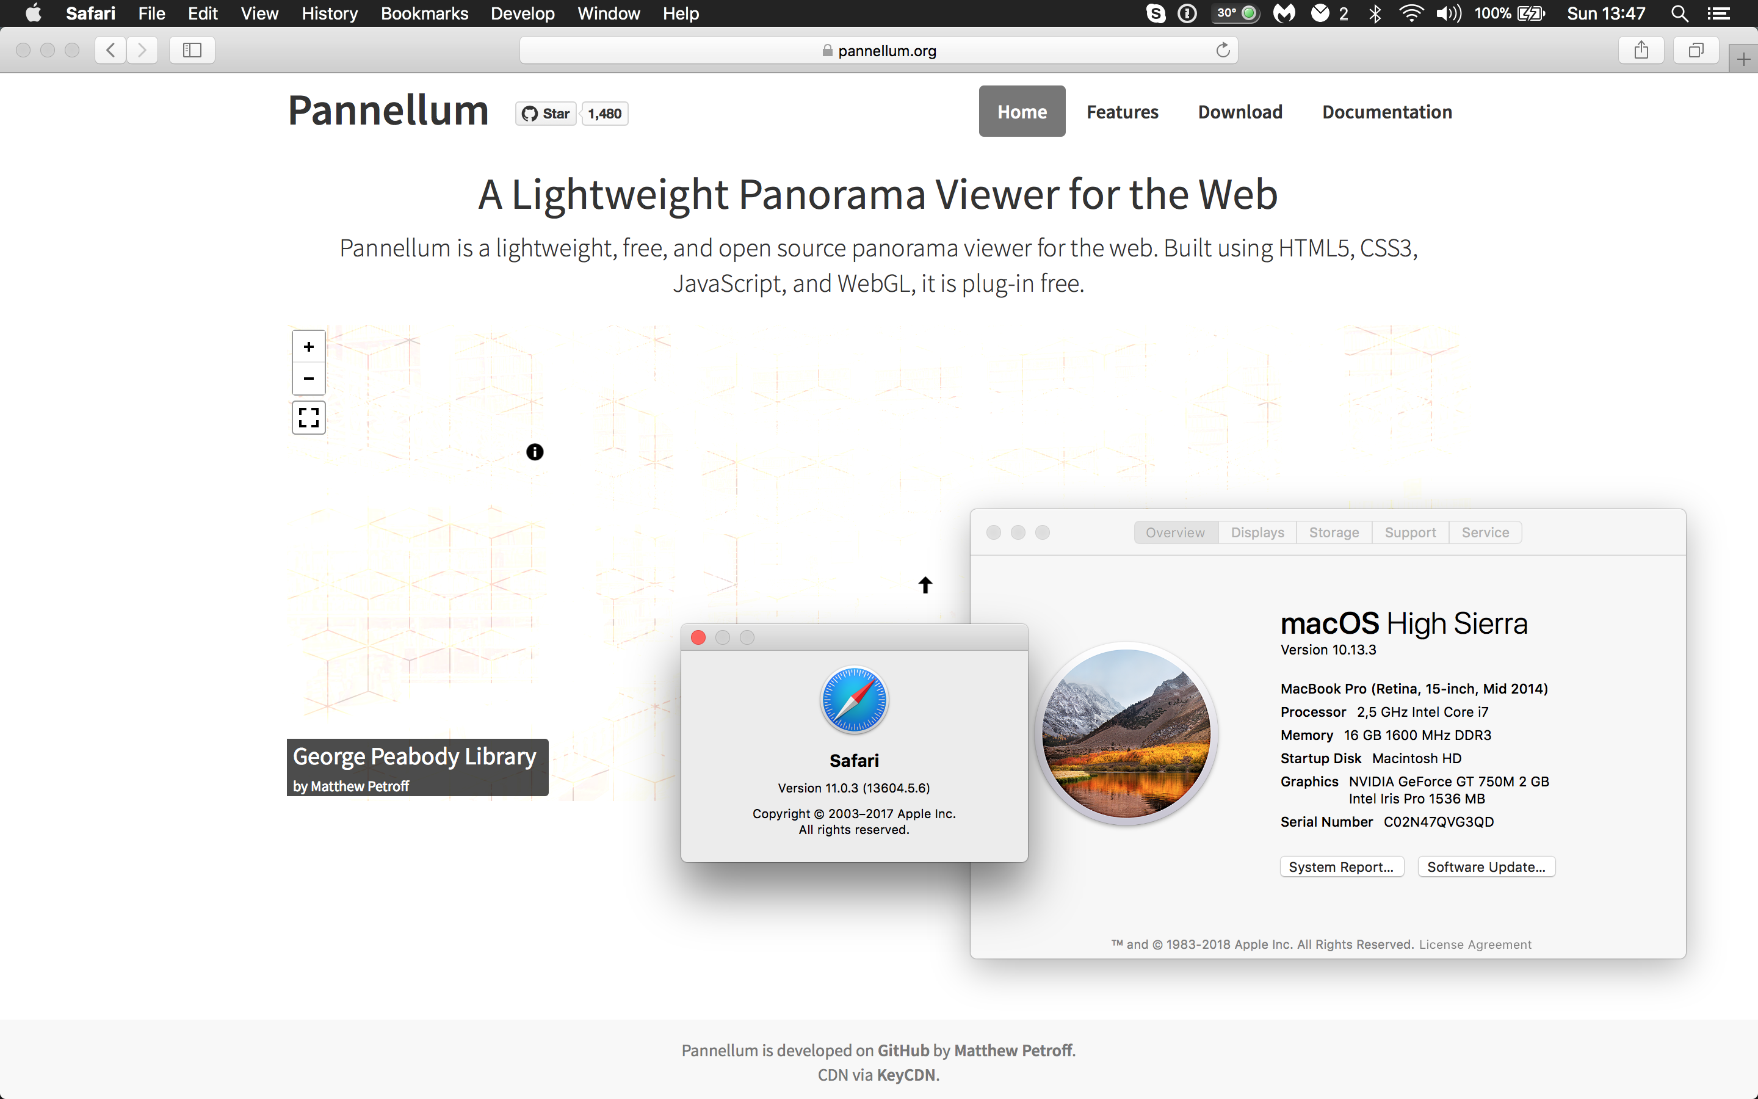Close the About Safari window
This screenshot has height=1099, width=1758.
[x=698, y=637]
